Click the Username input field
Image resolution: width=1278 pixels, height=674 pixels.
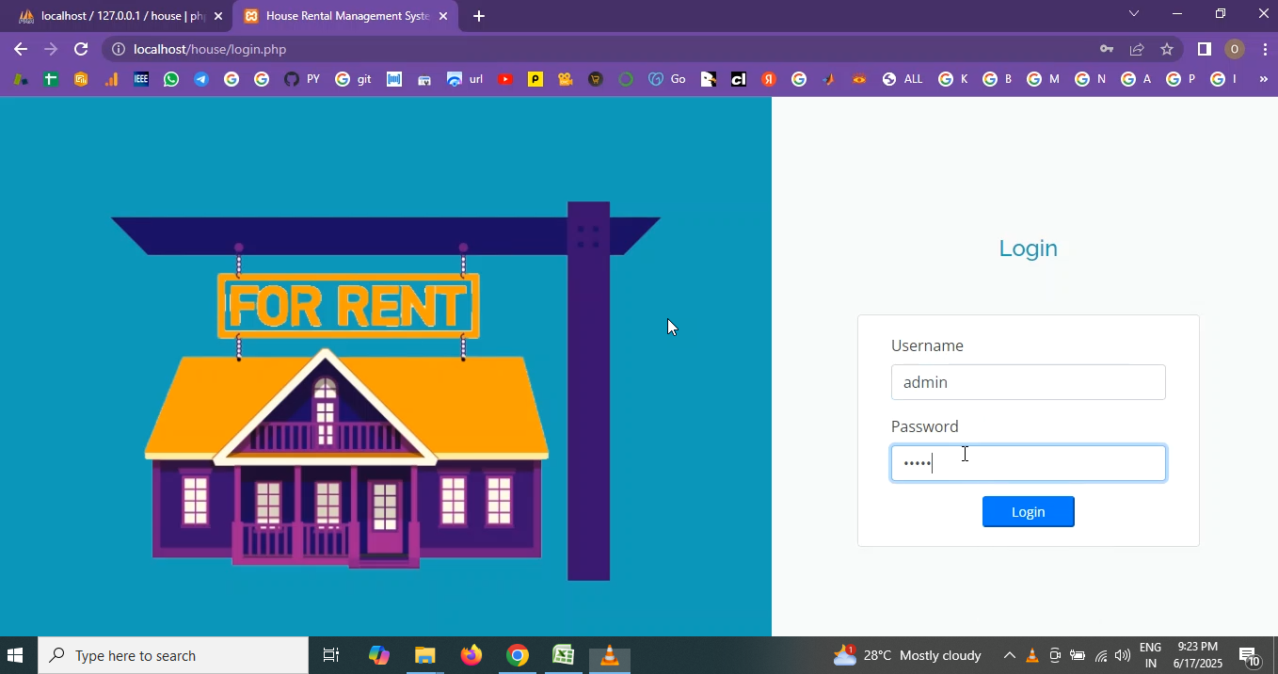click(x=1028, y=382)
